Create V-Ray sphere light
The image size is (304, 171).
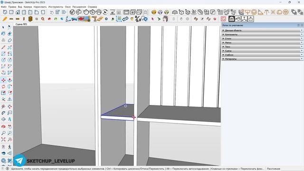pyautogui.click(x=254, y=12)
